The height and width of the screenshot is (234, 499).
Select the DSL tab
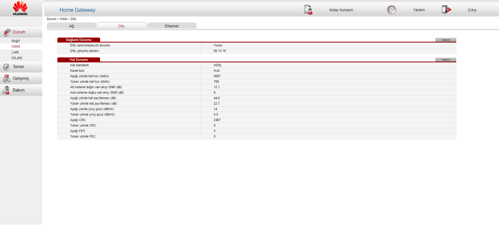point(121,26)
